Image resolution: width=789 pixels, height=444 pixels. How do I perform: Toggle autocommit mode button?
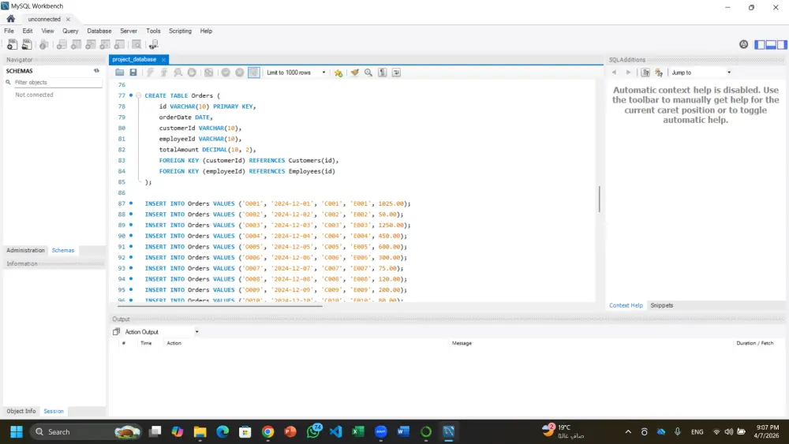[253, 73]
